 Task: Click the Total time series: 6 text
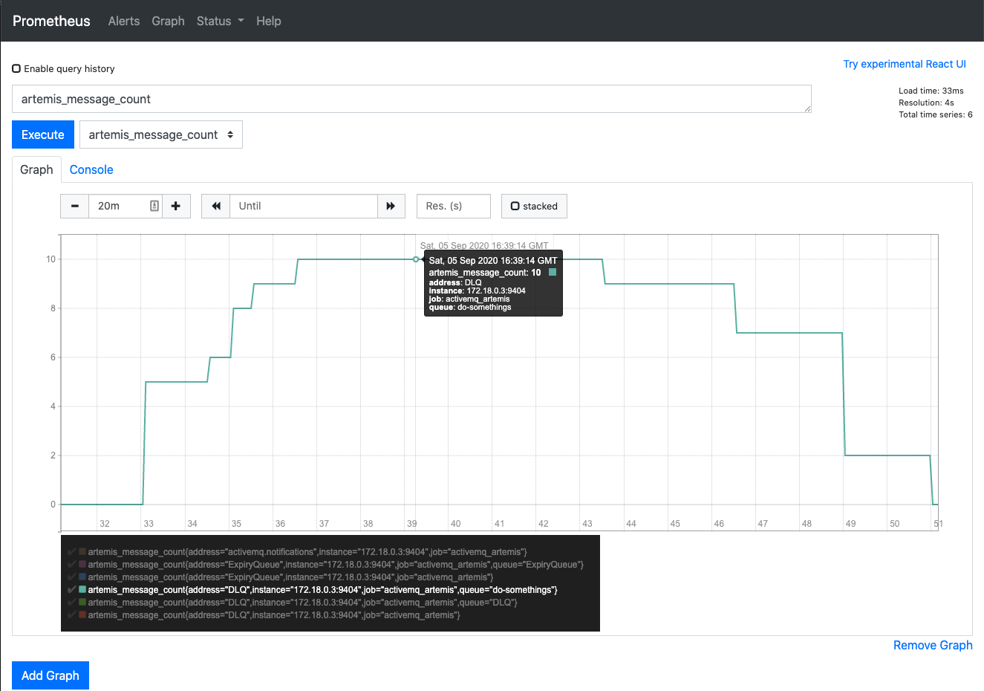[936, 114]
